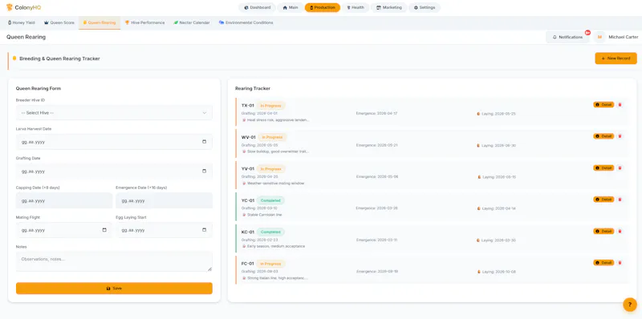This screenshot has height=319, width=642.
Task: Click the Weather-sensitive mating window note
Action: [275, 184]
